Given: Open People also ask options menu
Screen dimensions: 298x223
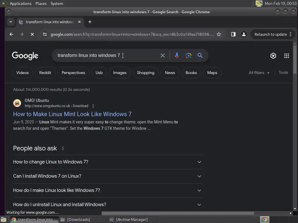Looking at the screenshot, I should point(63,148).
